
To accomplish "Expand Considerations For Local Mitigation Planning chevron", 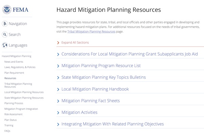I will (x=58, y=54).
